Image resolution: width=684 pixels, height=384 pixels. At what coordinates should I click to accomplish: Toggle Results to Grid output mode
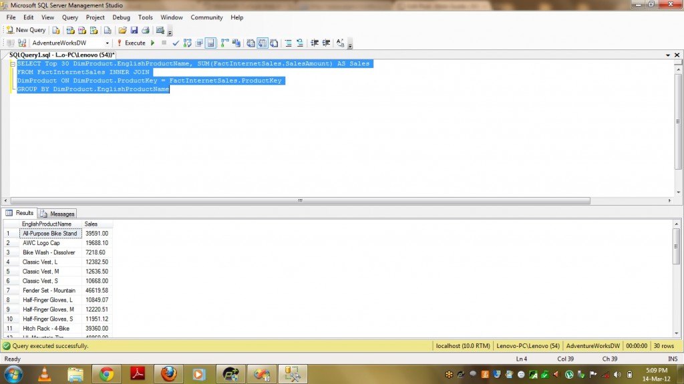point(263,43)
